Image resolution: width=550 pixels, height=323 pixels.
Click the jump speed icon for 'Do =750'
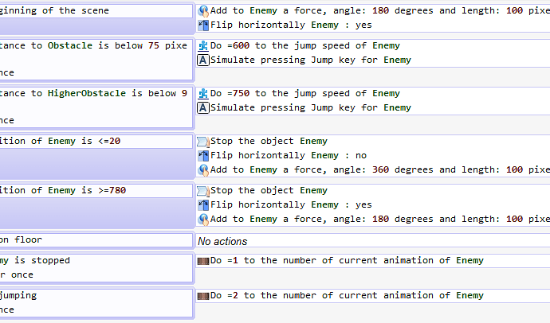[x=203, y=94]
